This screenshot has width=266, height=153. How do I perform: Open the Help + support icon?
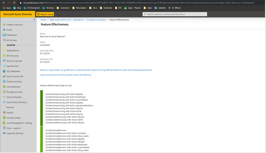coord(4,128)
